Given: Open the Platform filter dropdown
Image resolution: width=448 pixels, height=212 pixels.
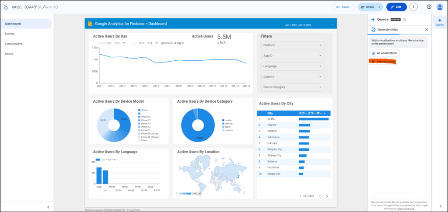Looking at the screenshot, I should (x=293, y=45).
